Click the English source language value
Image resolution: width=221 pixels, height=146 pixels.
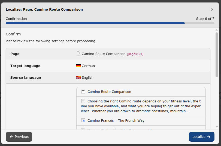pyautogui.click(x=87, y=78)
